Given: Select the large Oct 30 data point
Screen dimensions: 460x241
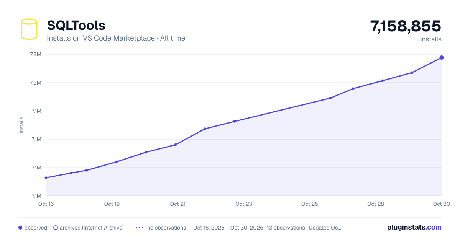Looking at the screenshot, I should click(442, 58).
